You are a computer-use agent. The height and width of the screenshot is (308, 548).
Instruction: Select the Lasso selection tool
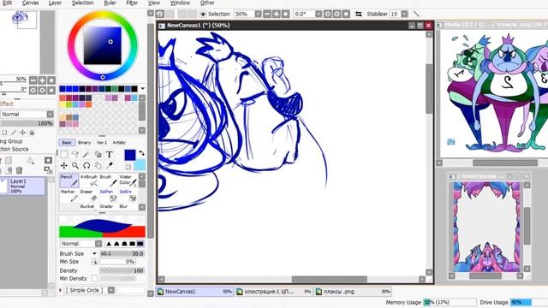(x=75, y=154)
